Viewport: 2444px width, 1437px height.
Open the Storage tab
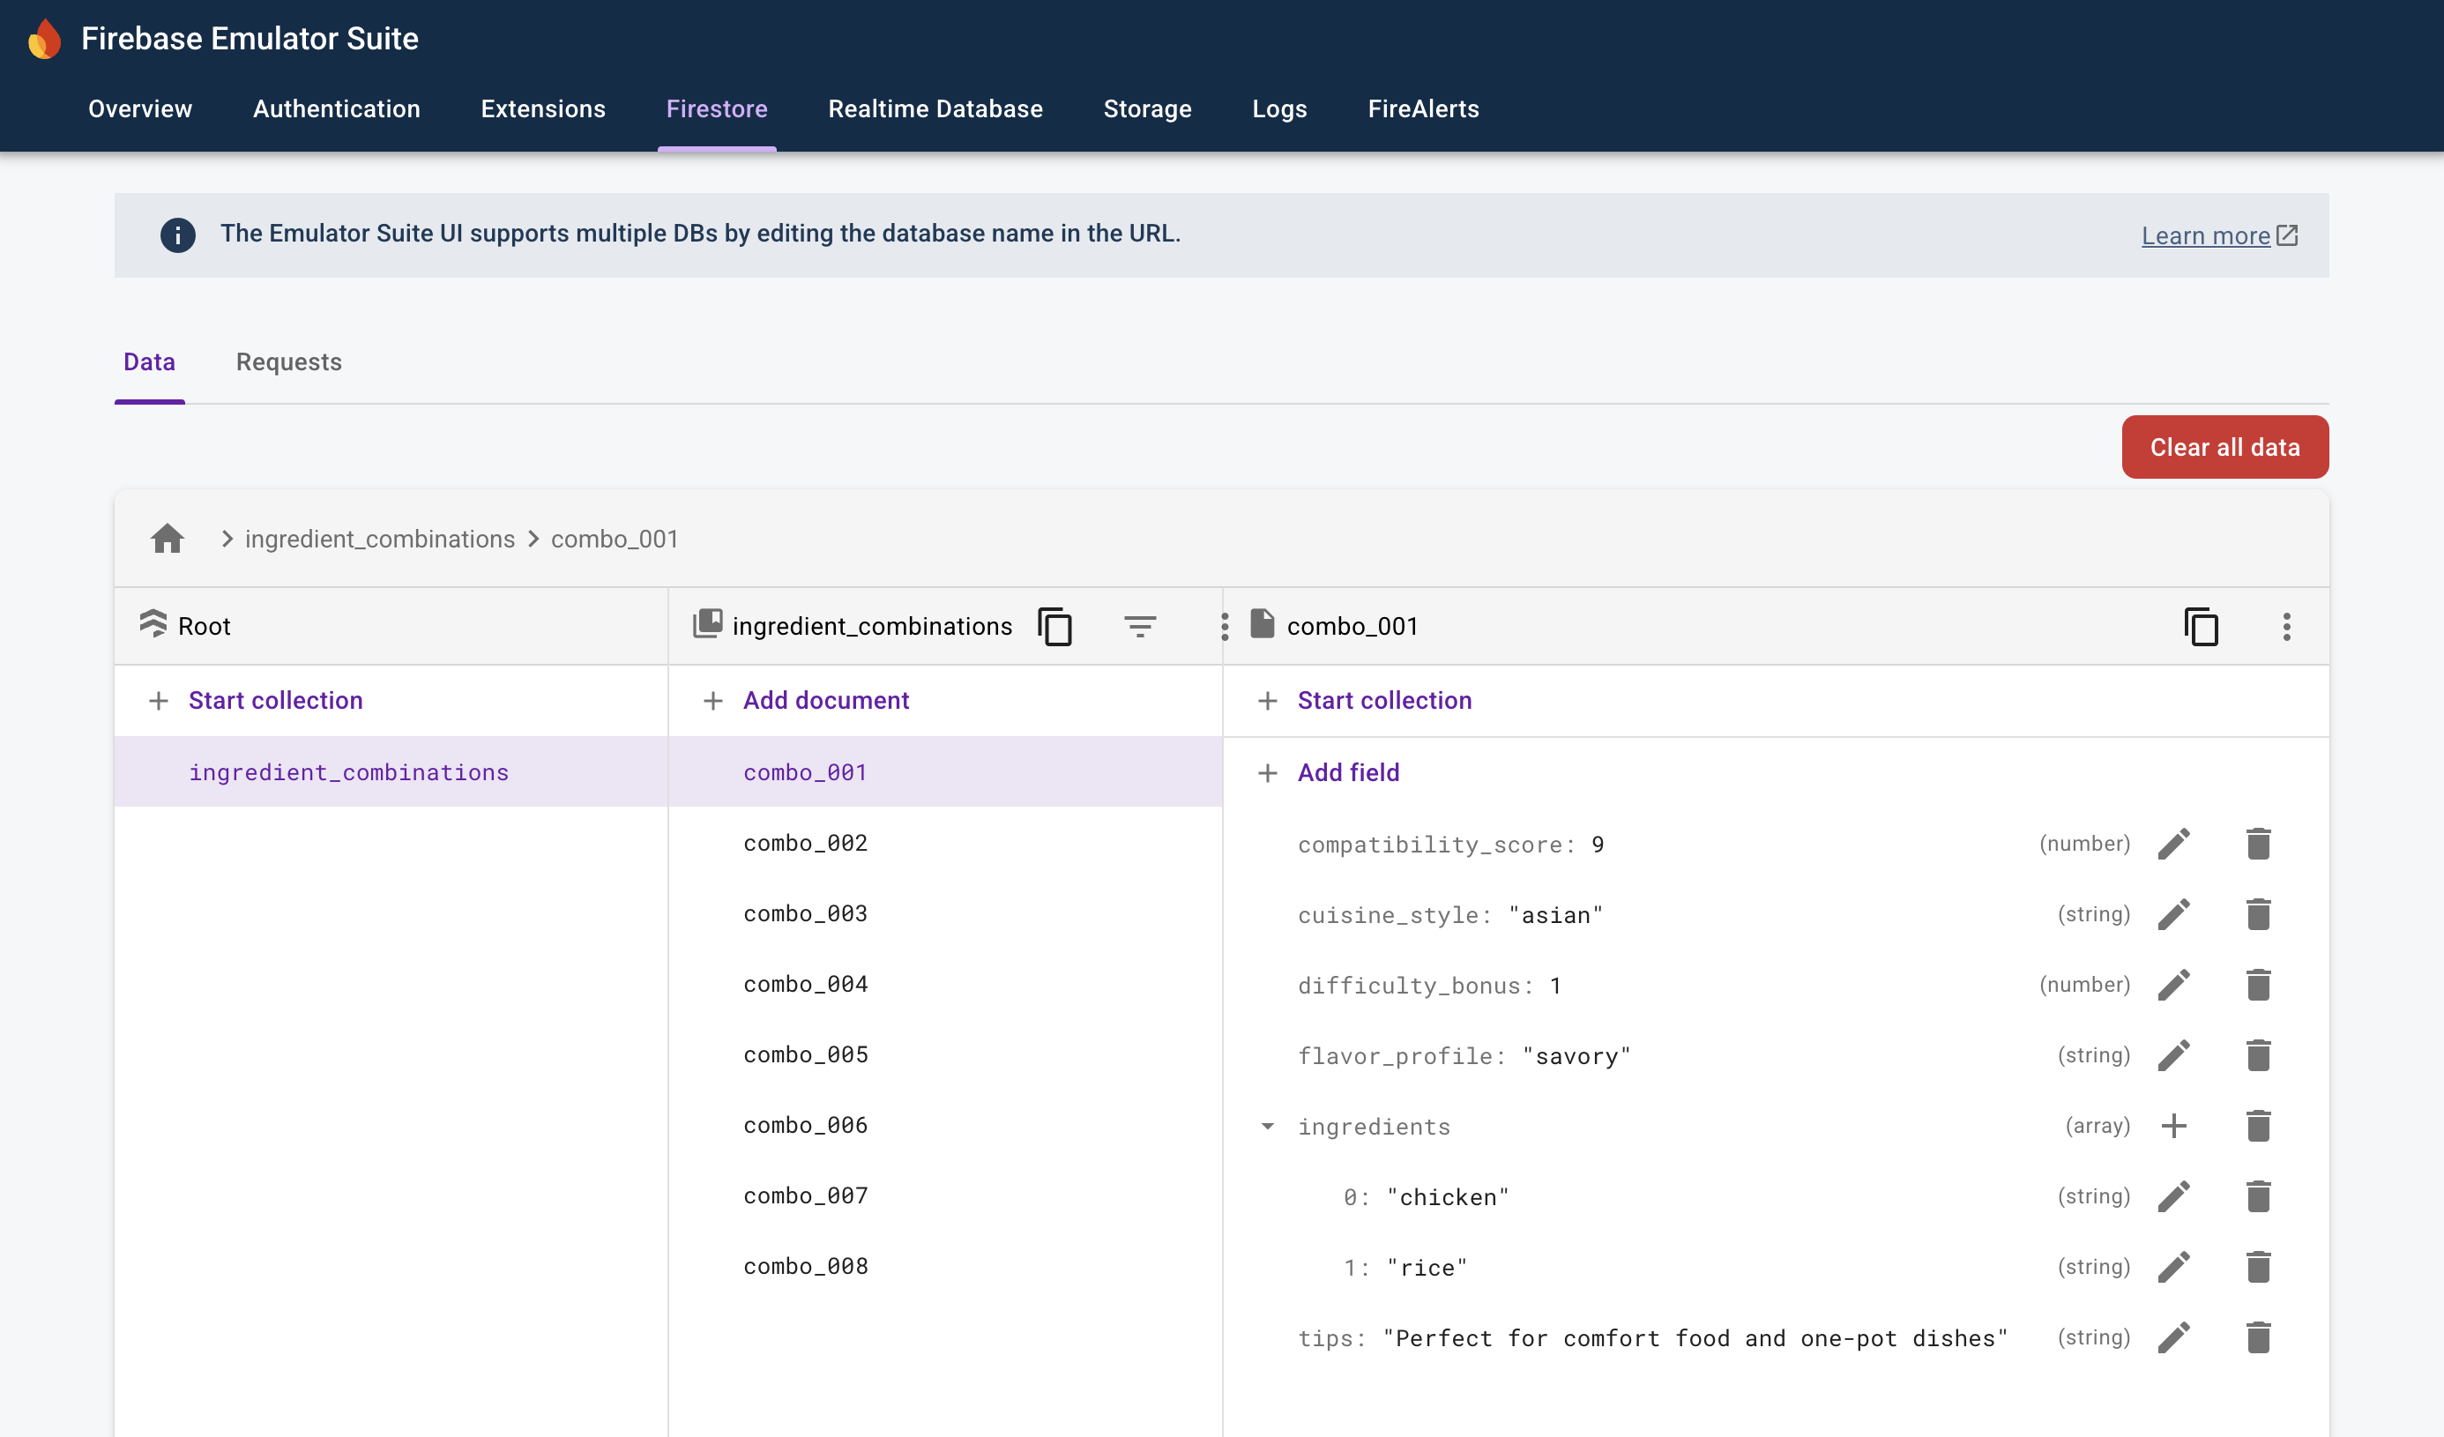click(1147, 108)
